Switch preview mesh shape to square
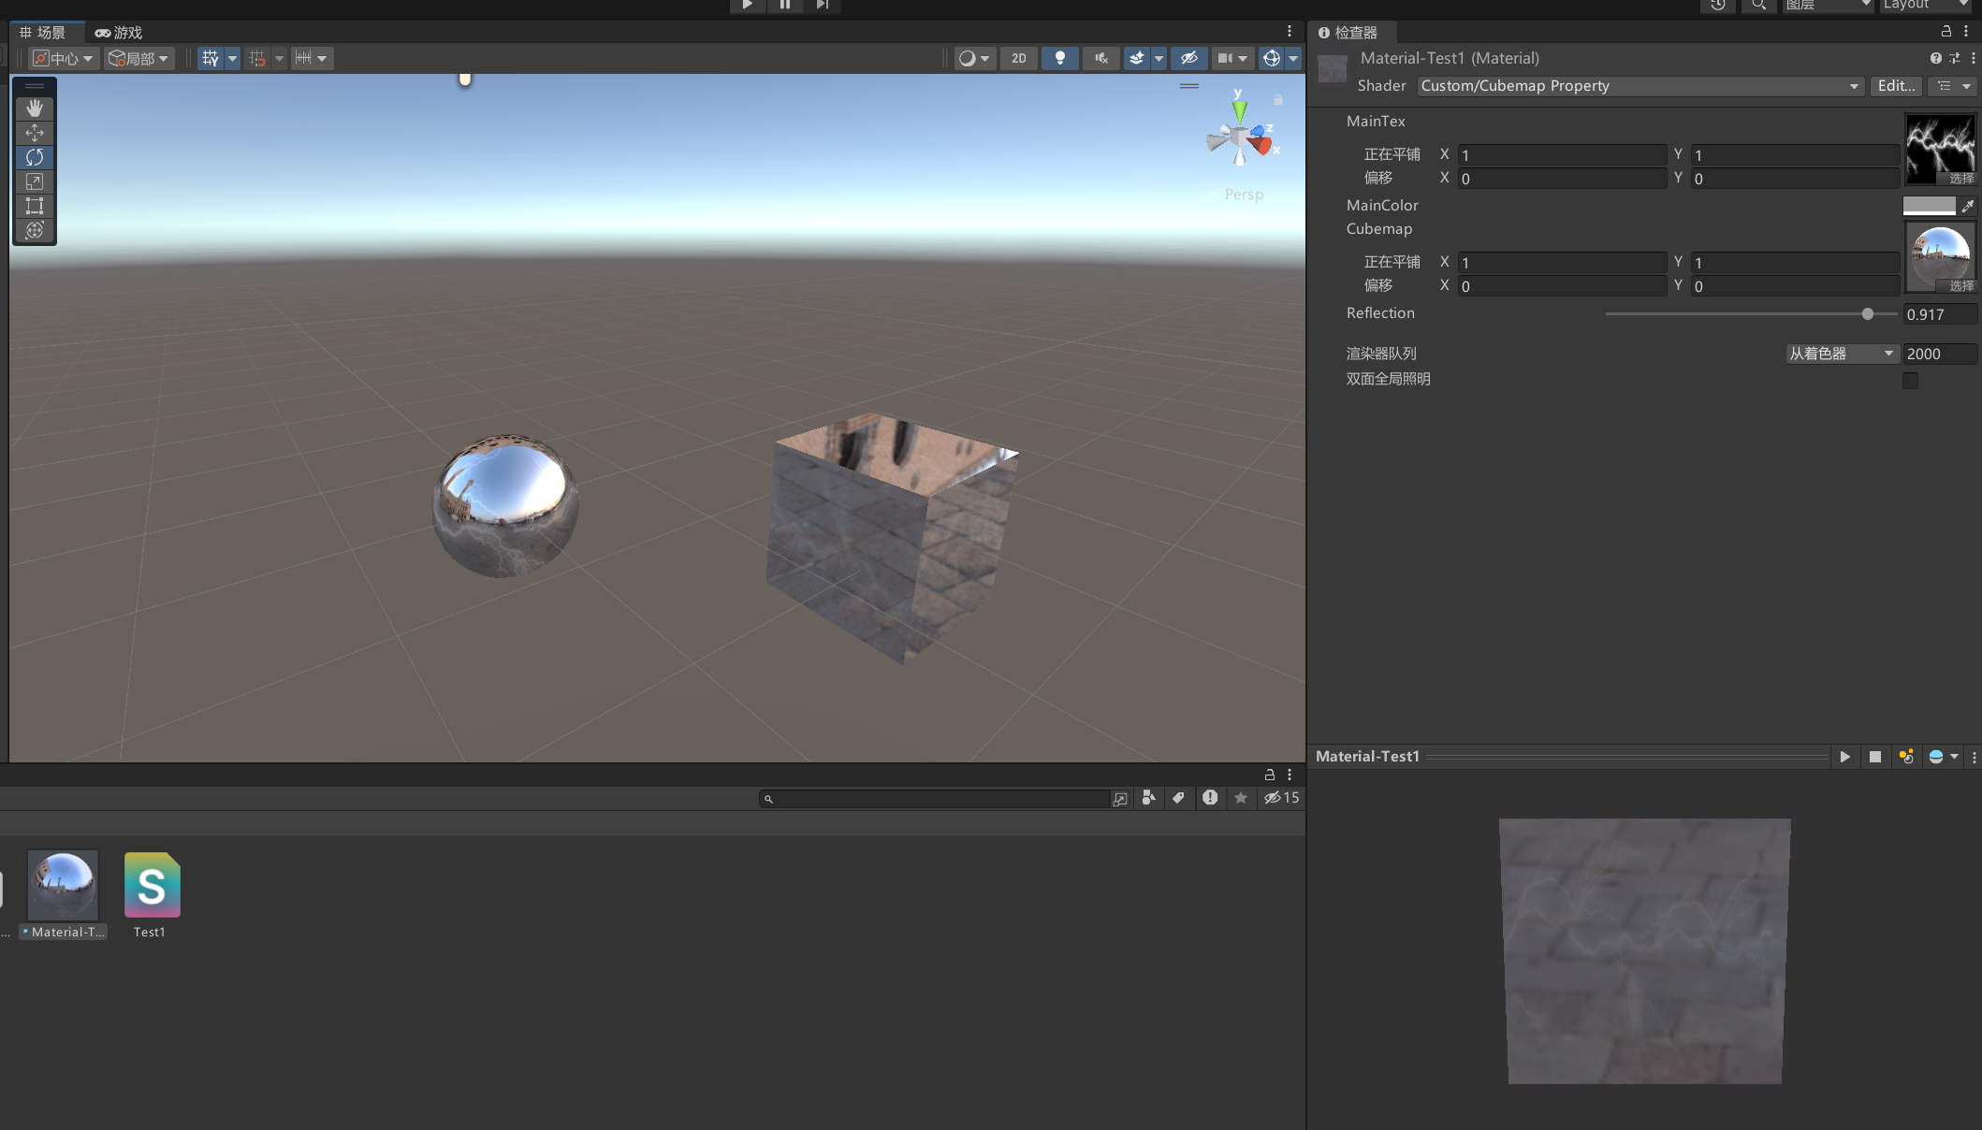 point(1875,757)
